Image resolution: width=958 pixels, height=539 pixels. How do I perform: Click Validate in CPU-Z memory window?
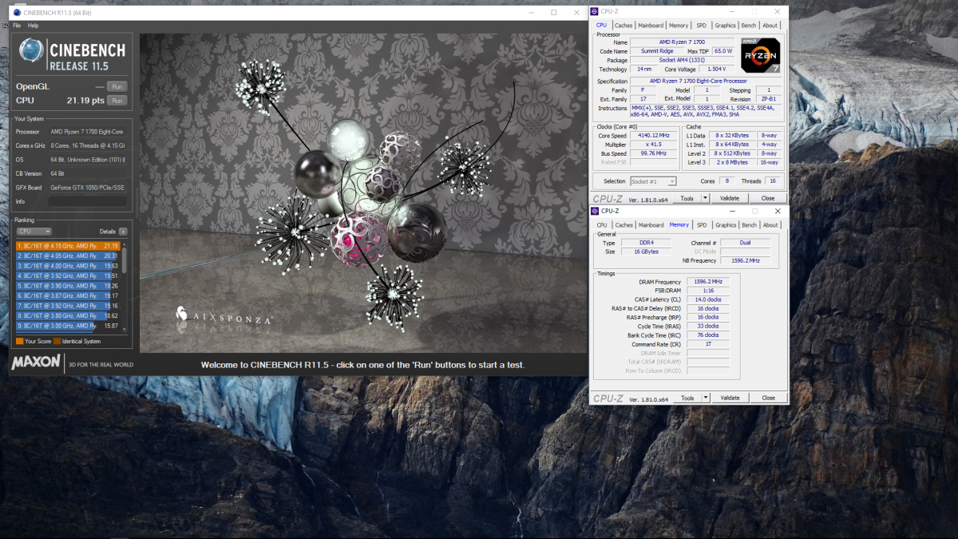pos(730,398)
